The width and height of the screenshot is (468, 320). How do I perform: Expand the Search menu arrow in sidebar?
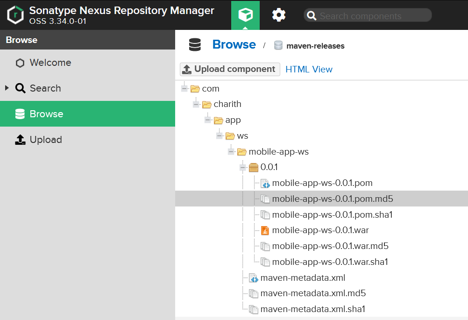7,88
